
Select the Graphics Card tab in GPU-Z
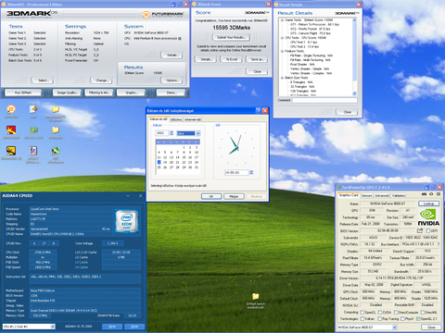pos(349,195)
